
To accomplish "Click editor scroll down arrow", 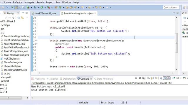I will (176, 70).
